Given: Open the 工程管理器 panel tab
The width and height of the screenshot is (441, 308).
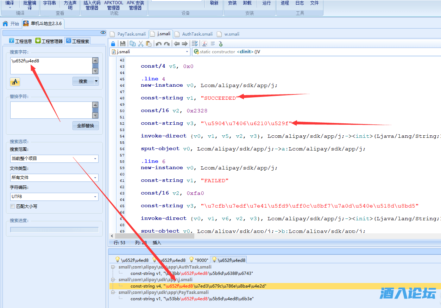Looking at the screenshot, I should click(x=49, y=41).
